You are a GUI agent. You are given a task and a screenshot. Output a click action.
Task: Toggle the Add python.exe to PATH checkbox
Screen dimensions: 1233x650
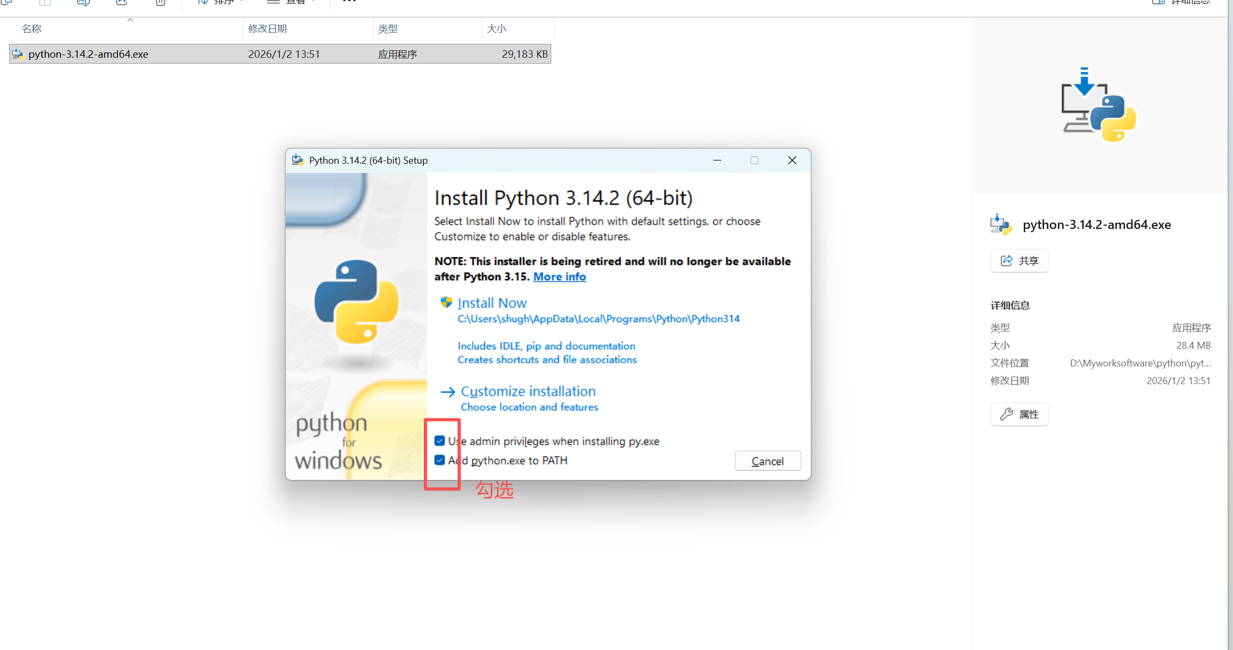click(440, 460)
